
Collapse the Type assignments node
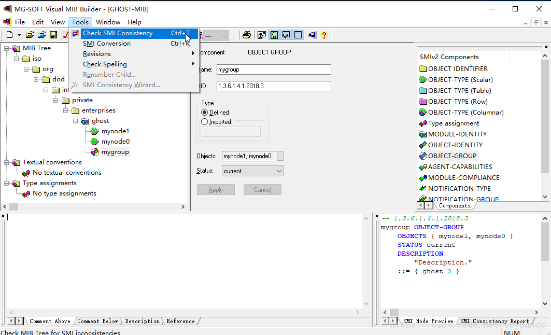pyautogui.click(x=6, y=183)
